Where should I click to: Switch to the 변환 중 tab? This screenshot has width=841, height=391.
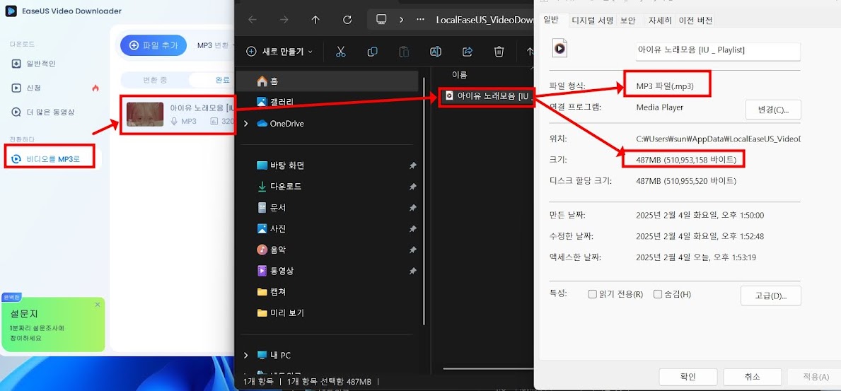(155, 80)
